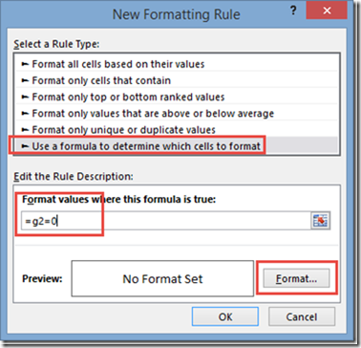Click the Format values where formula is true label

[x=119, y=200]
